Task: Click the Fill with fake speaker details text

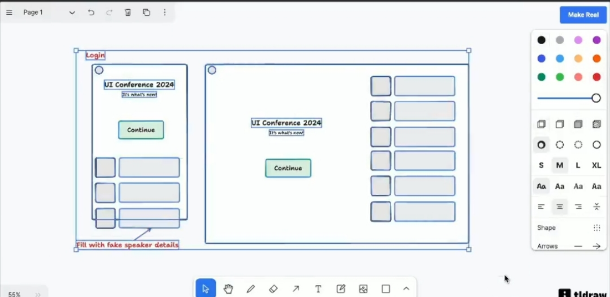Action: pos(127,245)
